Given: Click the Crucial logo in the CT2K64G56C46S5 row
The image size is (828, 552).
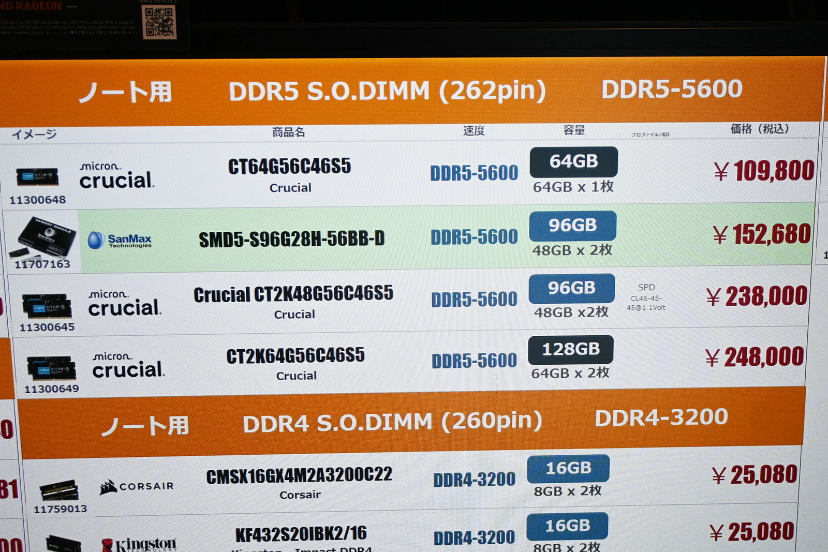Looking at the screenshot, I should click(x=128, y=365).
